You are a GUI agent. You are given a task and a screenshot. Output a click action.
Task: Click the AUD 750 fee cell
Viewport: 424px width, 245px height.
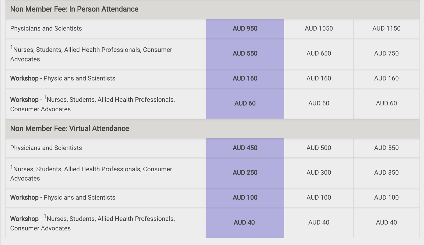[x=386, y=54]
